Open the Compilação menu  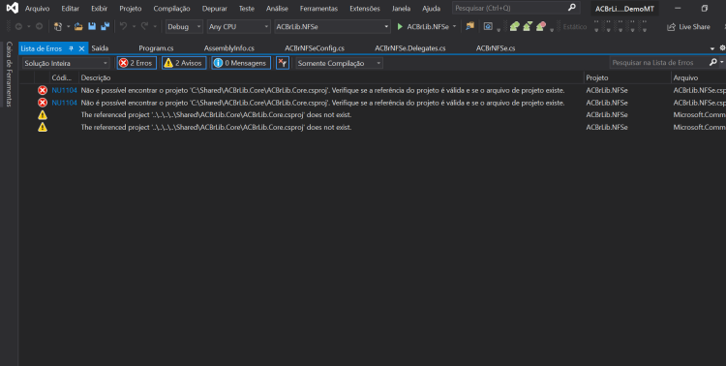pyautogui.click(x=171, y=9)
